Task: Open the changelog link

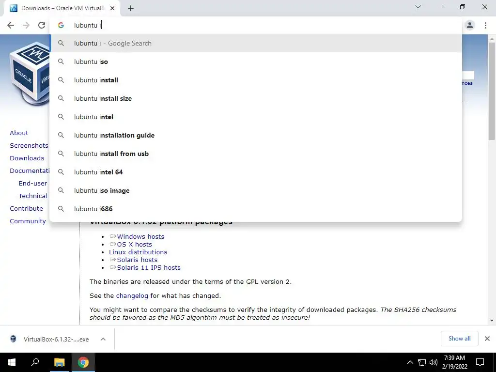Action: point(132,296)
